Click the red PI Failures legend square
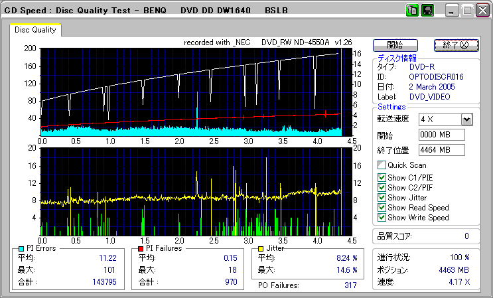493x298 pixels. coord(141,248)
